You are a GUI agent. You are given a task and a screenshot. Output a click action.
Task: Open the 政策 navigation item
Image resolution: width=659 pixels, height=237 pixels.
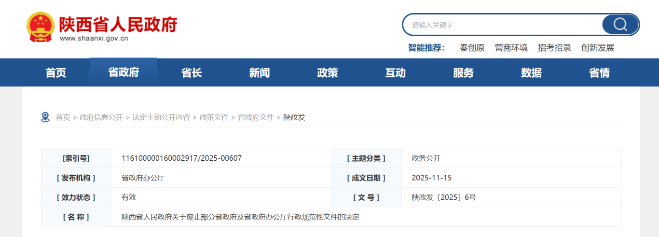point(328,73)
